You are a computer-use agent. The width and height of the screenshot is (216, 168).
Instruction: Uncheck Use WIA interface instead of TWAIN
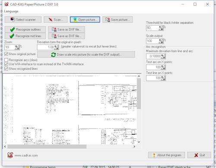(x=6, y=64)
